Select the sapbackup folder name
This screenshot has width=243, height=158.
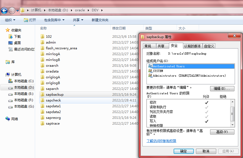pos(54,95)
